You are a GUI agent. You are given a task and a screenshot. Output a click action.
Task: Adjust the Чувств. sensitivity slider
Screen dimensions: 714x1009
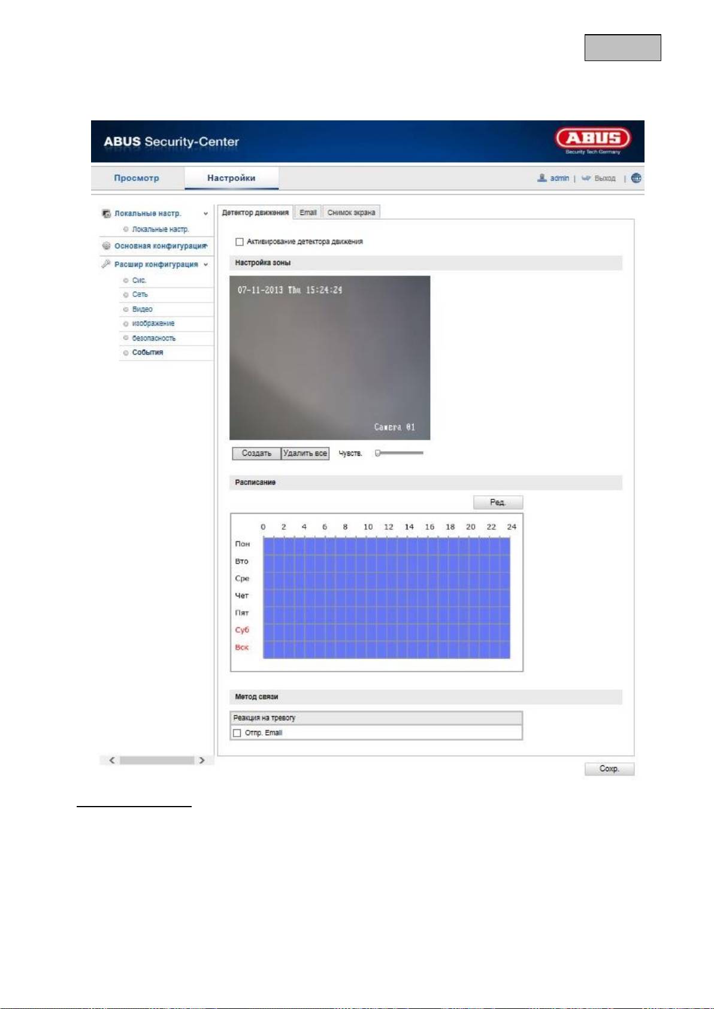(378, 453)
